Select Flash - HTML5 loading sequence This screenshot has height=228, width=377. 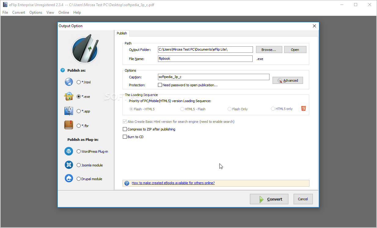click(131, 109)
